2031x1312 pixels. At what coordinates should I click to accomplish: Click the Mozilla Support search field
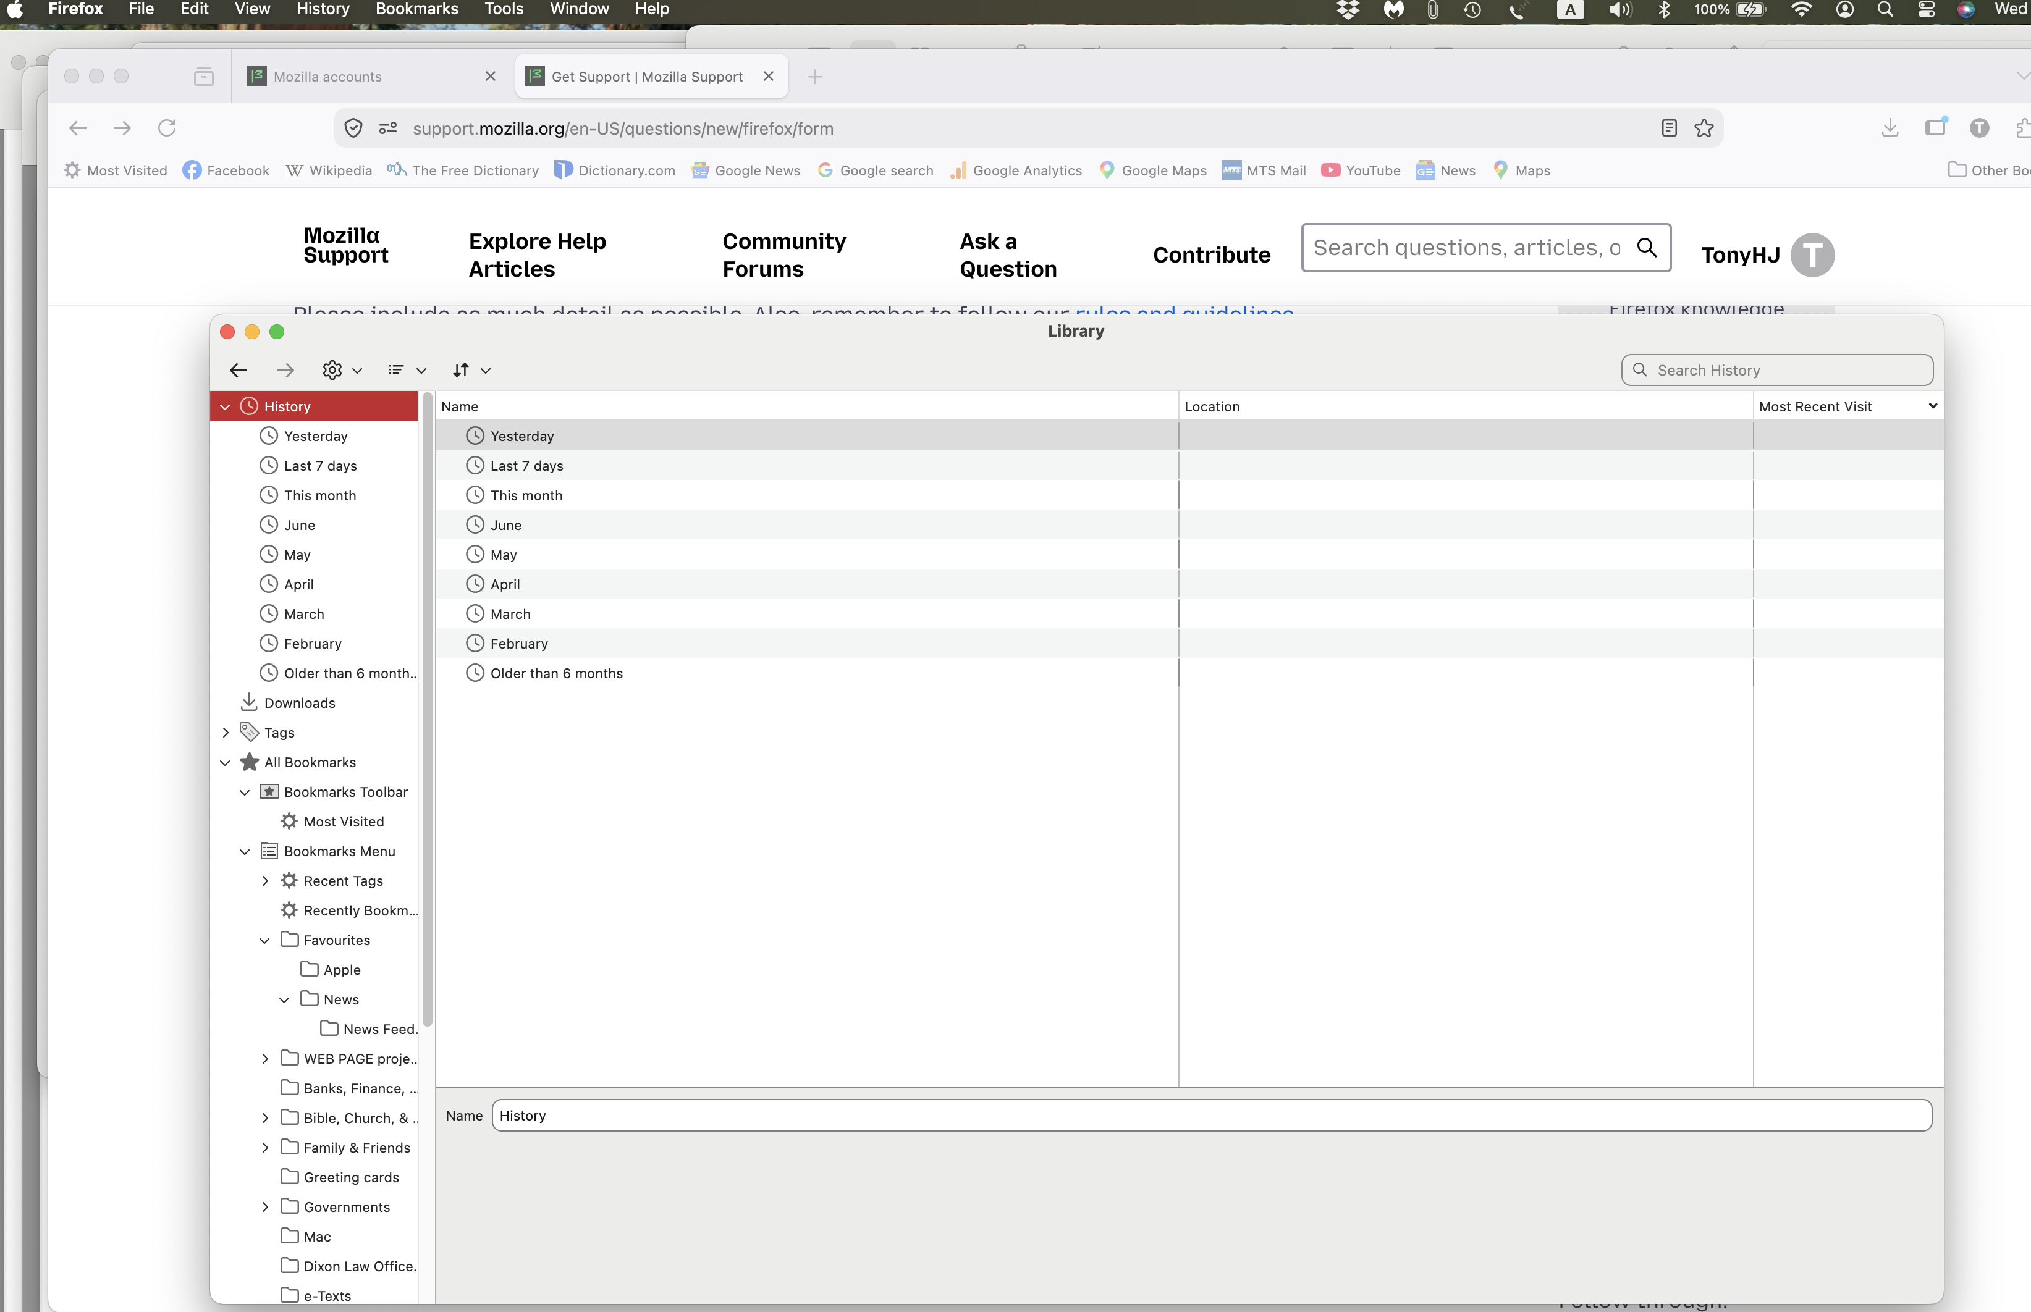tap(1486, 248)
